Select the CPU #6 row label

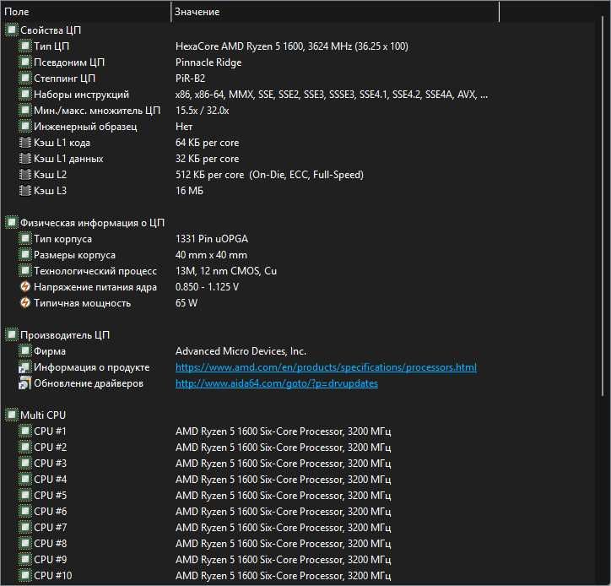tap(51, 511)
